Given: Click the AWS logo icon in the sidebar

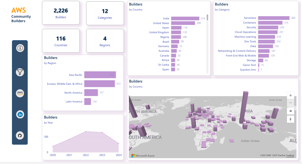Looking at the screenshot, I should (x=20, y=93).
